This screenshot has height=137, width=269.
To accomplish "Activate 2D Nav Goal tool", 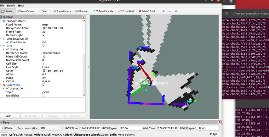I will [126, 11].
